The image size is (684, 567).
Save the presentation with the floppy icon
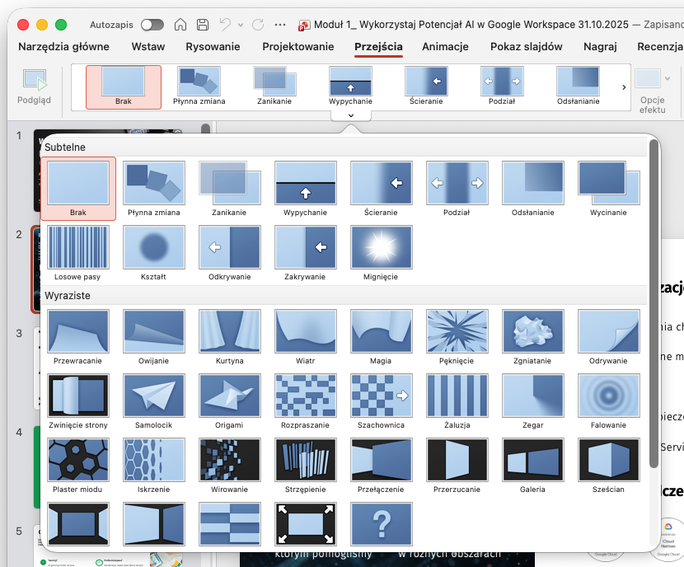[203, 25]
